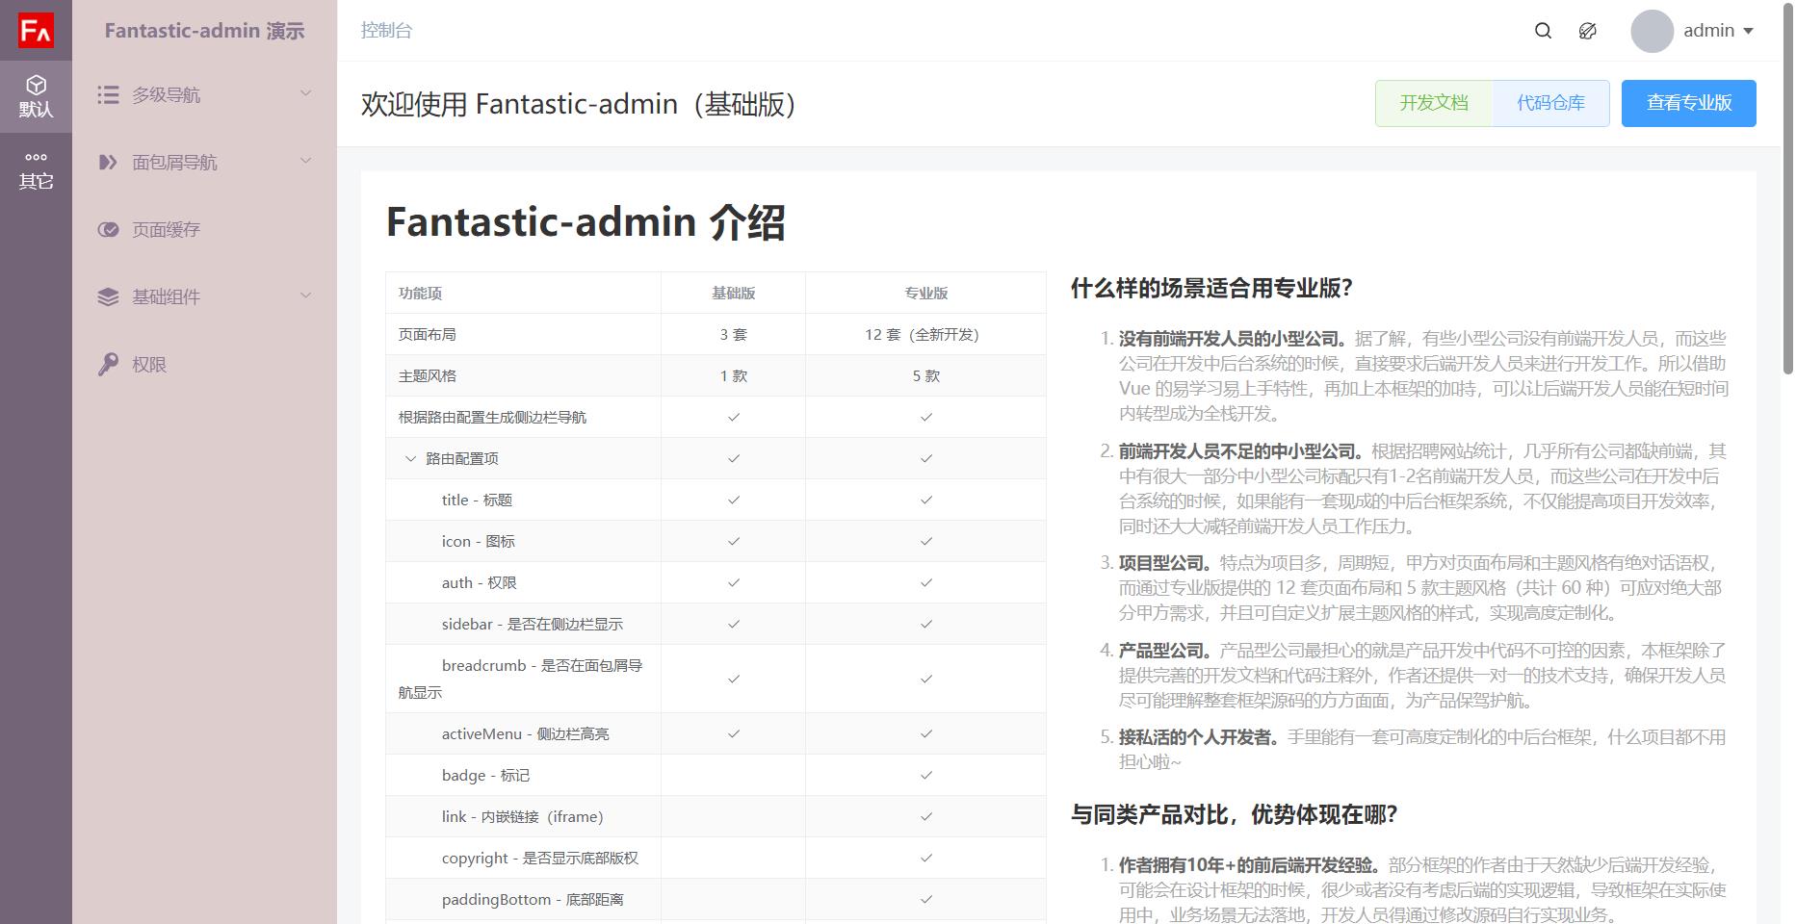Expand the 面包屑导航 menu chevron
The height and width of the screenshot is (924, 1796).
coord(305,161)
